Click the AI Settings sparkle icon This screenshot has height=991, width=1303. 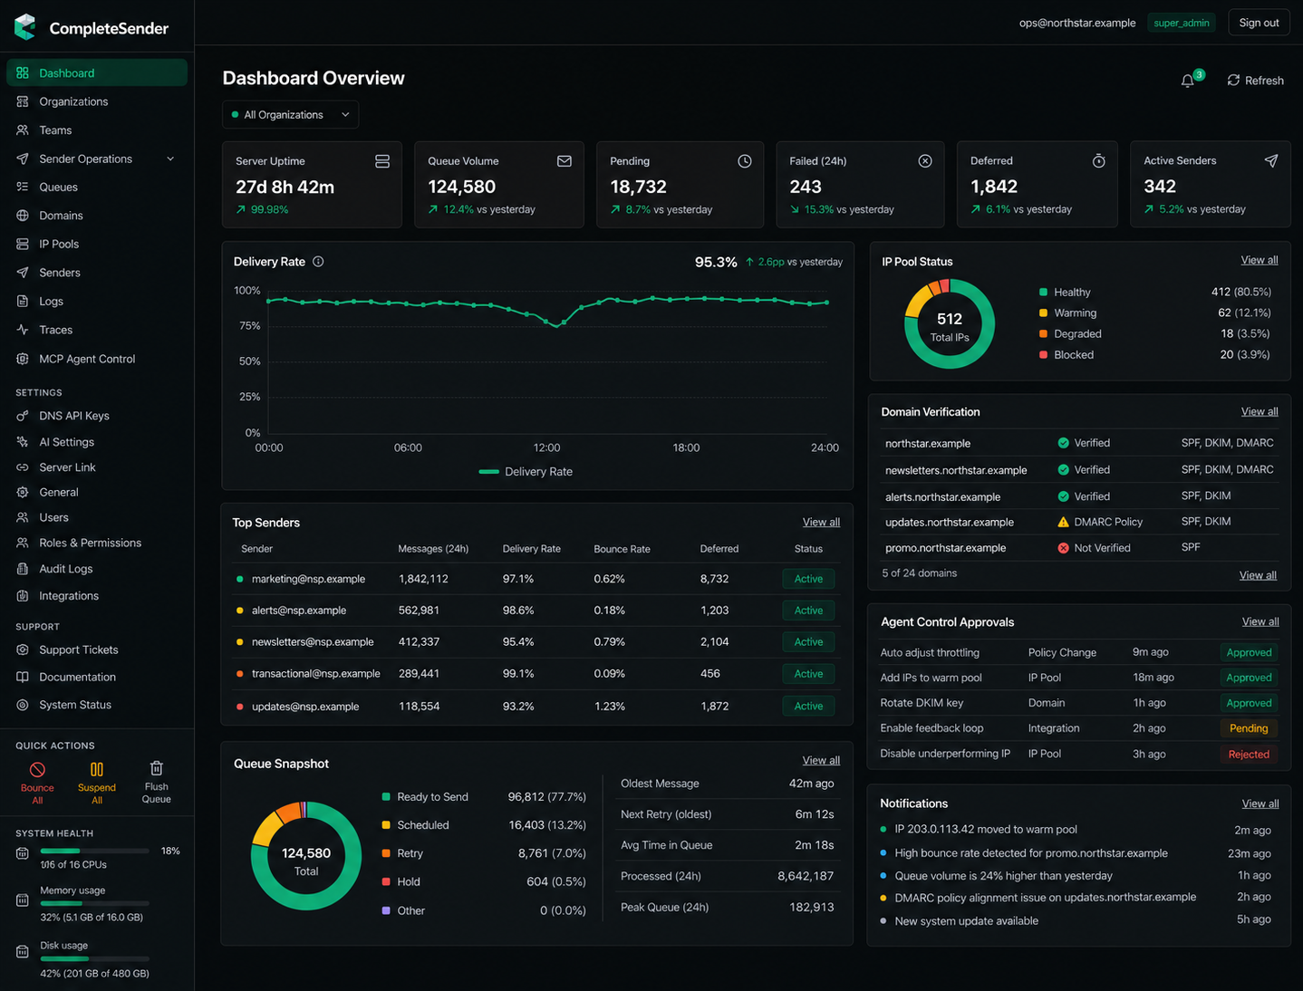tap(23, 442)
